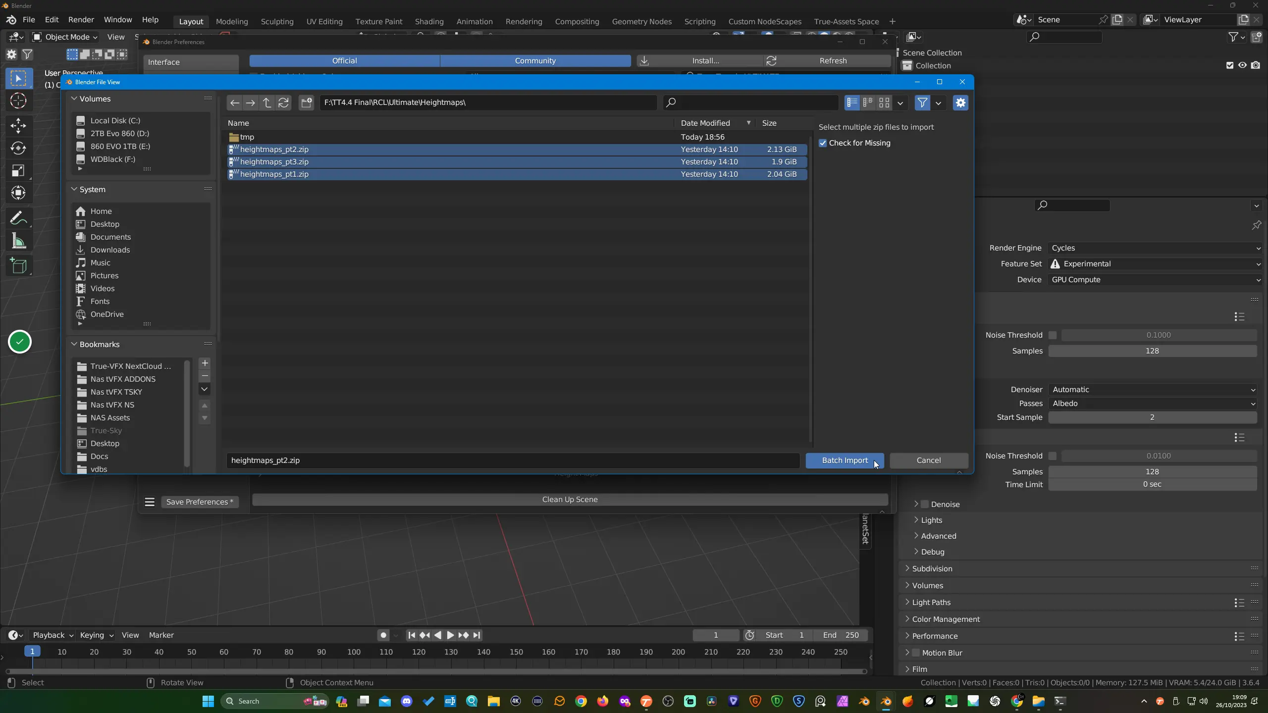Uncheck the Check for Missing option
Viewport: 1268px width, 713px height.
click(x=823, y=143)
